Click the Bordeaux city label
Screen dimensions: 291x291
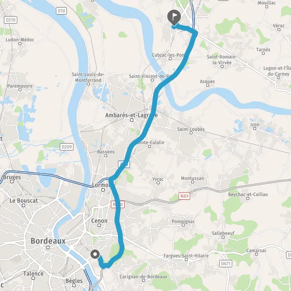tap(48, 241)
